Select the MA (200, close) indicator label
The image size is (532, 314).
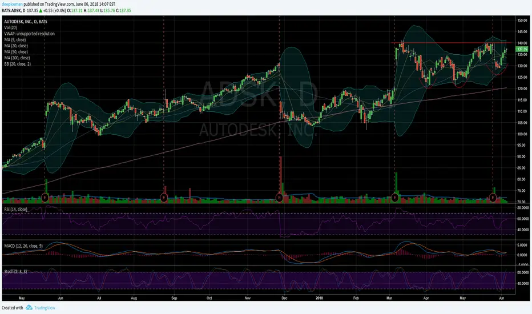pyautogui.click(x=17, y=58)
